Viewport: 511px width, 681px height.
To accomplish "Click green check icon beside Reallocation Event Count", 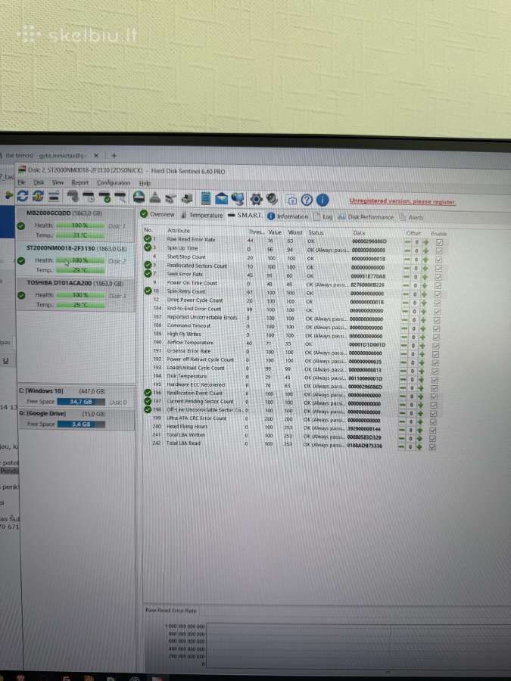I will point(148,393).
